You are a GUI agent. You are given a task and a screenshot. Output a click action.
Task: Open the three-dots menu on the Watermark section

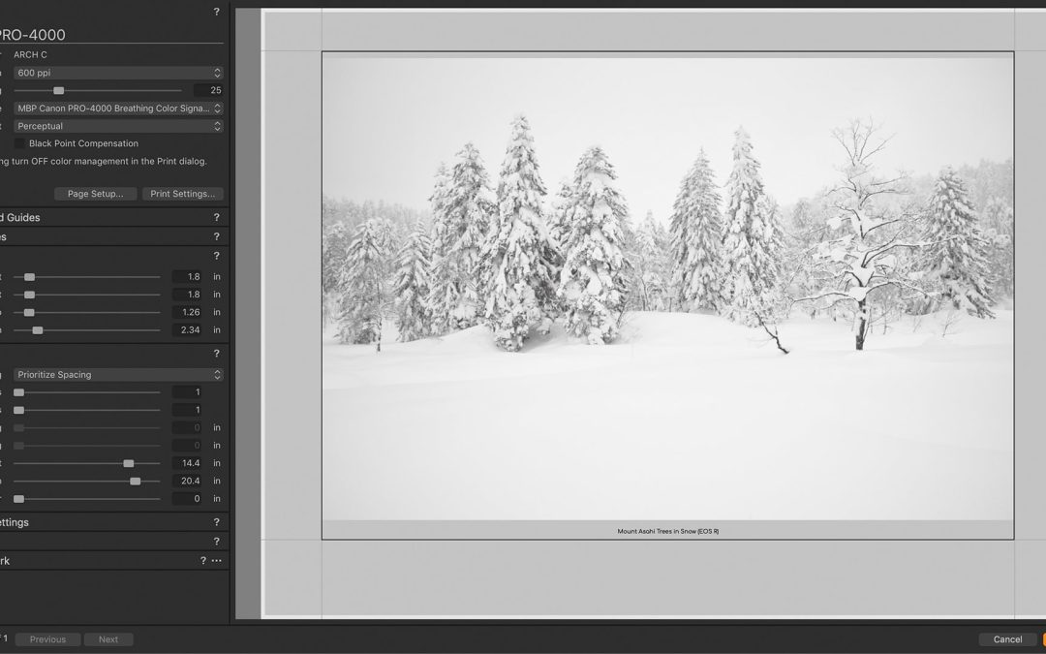(217, 561)
